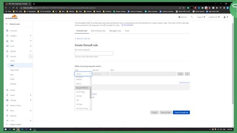Click the Rule name input field

coord(94,53)
